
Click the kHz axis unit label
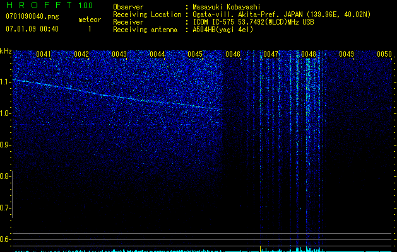[x=6, y=51]
